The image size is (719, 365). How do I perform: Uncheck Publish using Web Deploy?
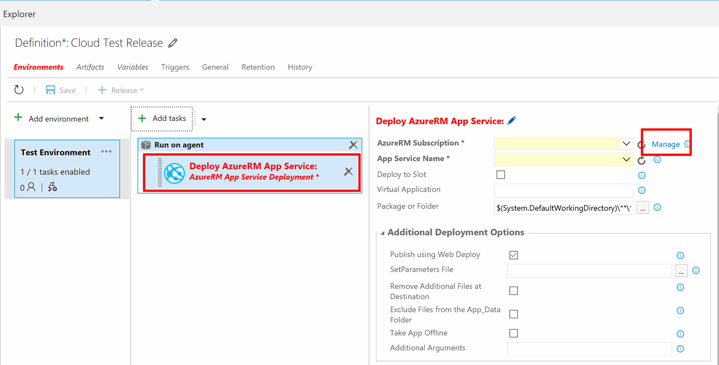[x=514, y=255]
